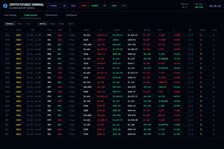This screenshot has height=149, width=224.
Task: Sort by the RR column header
Action: (x=190, y=30)
